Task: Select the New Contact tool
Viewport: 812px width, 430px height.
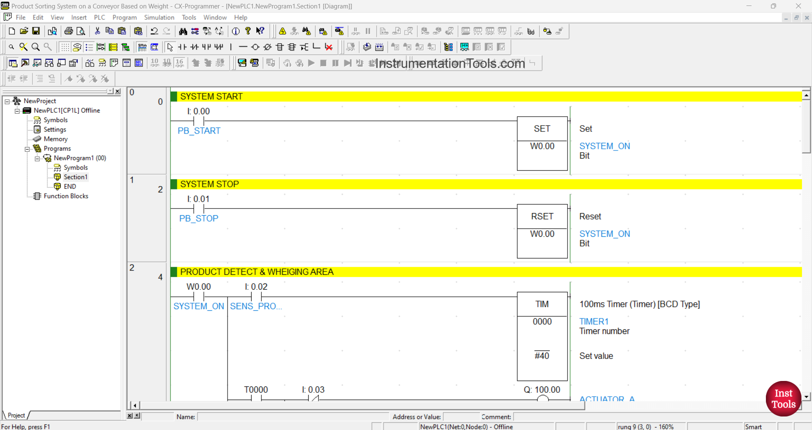Action: pyautogui.click(x=182, y=47)
